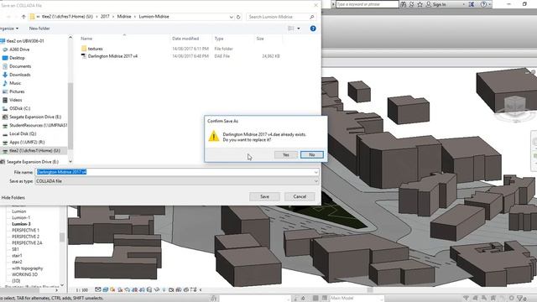Click the Revit keyword search box
Image resolution: width=537 pixels, height=302 pixels.
[368, 4]
